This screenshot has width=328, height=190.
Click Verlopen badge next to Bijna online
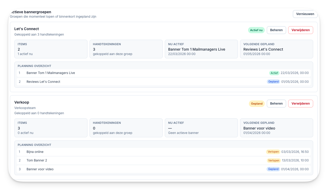(273, 152)
